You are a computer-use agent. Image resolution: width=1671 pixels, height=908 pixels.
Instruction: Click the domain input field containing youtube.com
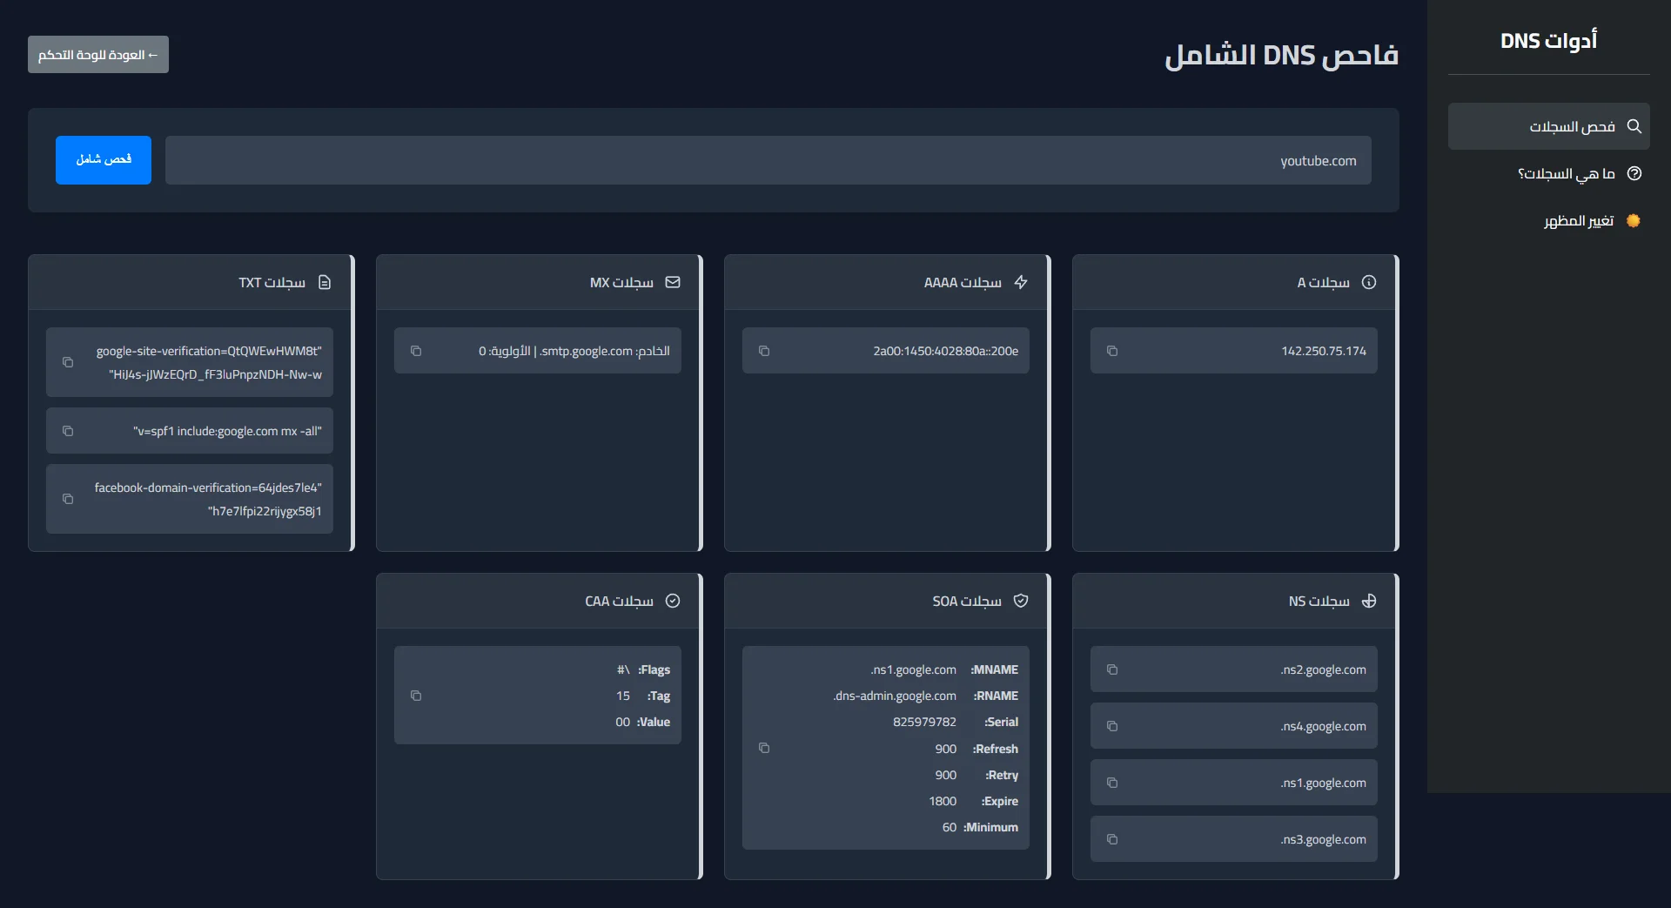tap(768, 160)
